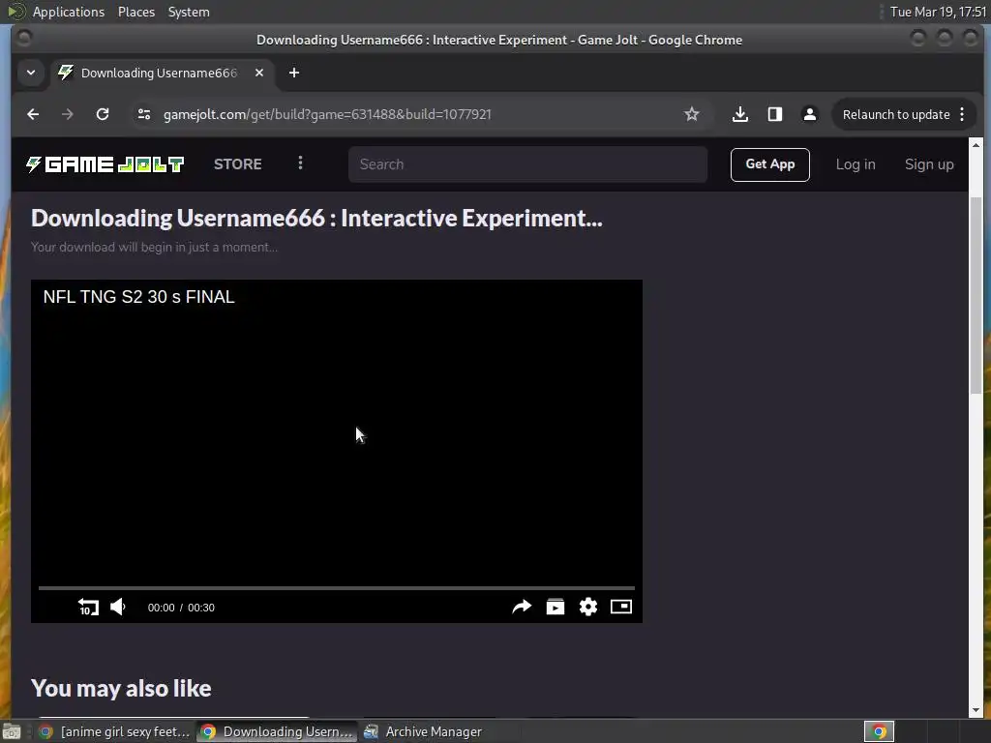Switch to anime girl Chrome window in taskbar
The image size is (991, 743).
pyautogui.click(x=116, y=731)
